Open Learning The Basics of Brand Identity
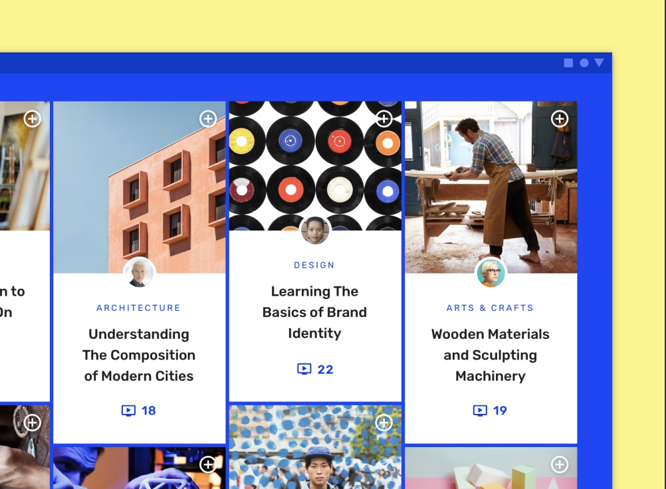The width and height of the screenshot is (666, 489). (x=314, y=312)
